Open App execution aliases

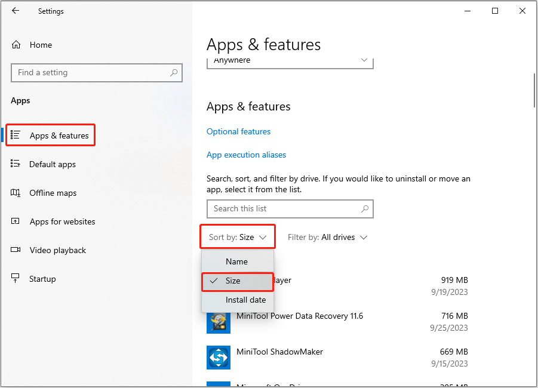[x=246, y=154]
